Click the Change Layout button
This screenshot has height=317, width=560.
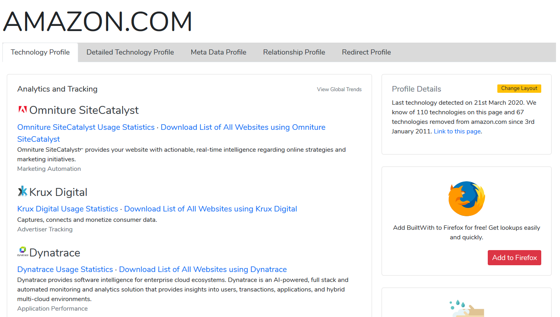(x=519, y=88)
